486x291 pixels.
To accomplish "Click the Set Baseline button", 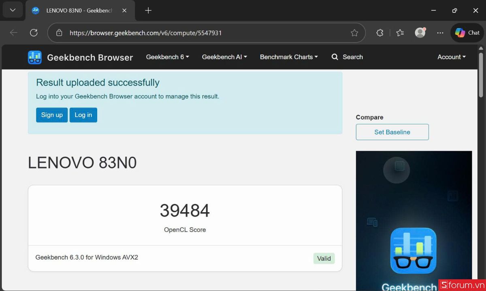I will pyautogui.click(x=392, y=132).
